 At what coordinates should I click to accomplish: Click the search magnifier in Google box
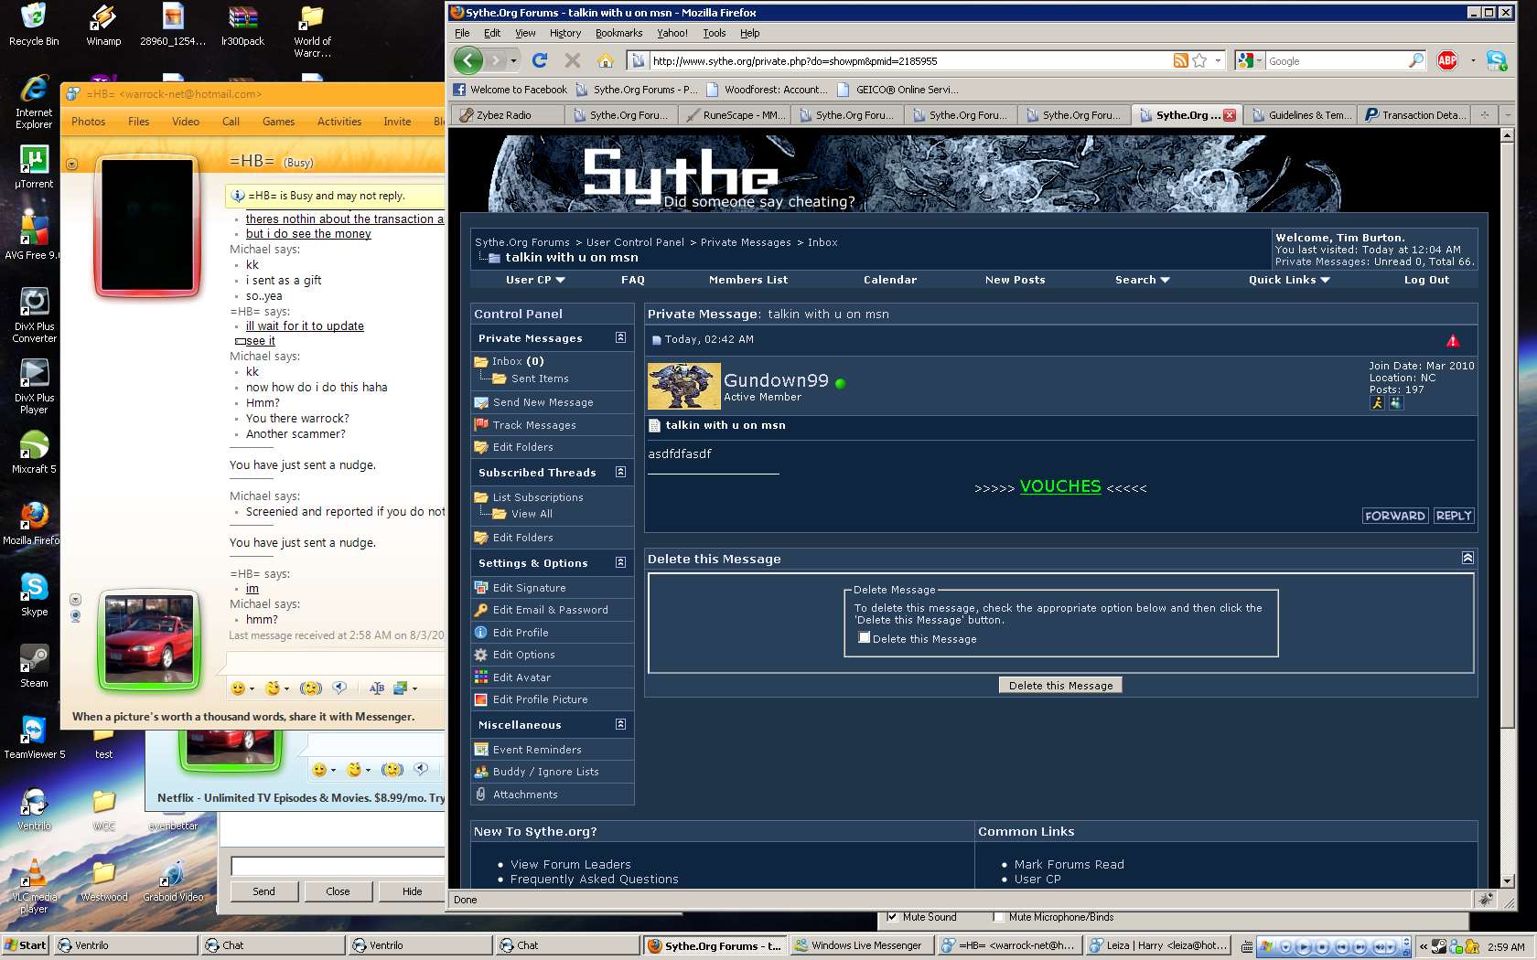(1416, 60)
